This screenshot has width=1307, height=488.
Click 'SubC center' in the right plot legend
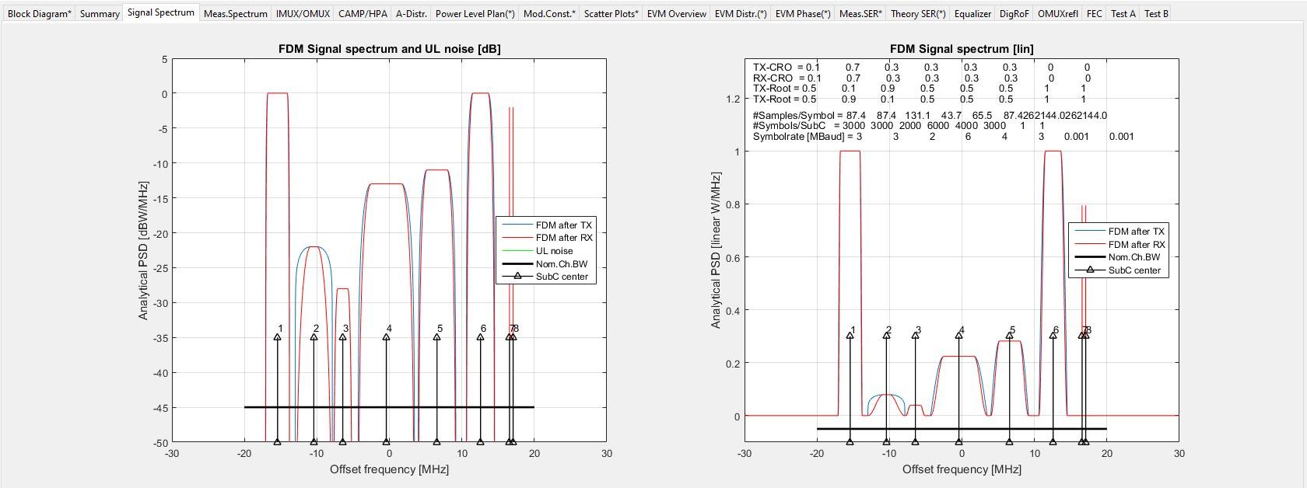point(1135,270)
